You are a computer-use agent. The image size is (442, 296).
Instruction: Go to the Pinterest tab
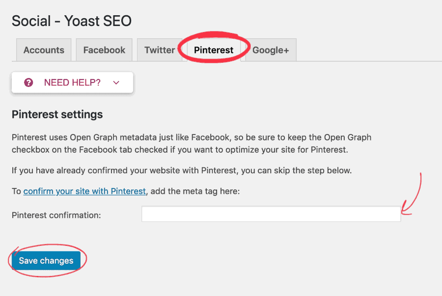point(214,50)
